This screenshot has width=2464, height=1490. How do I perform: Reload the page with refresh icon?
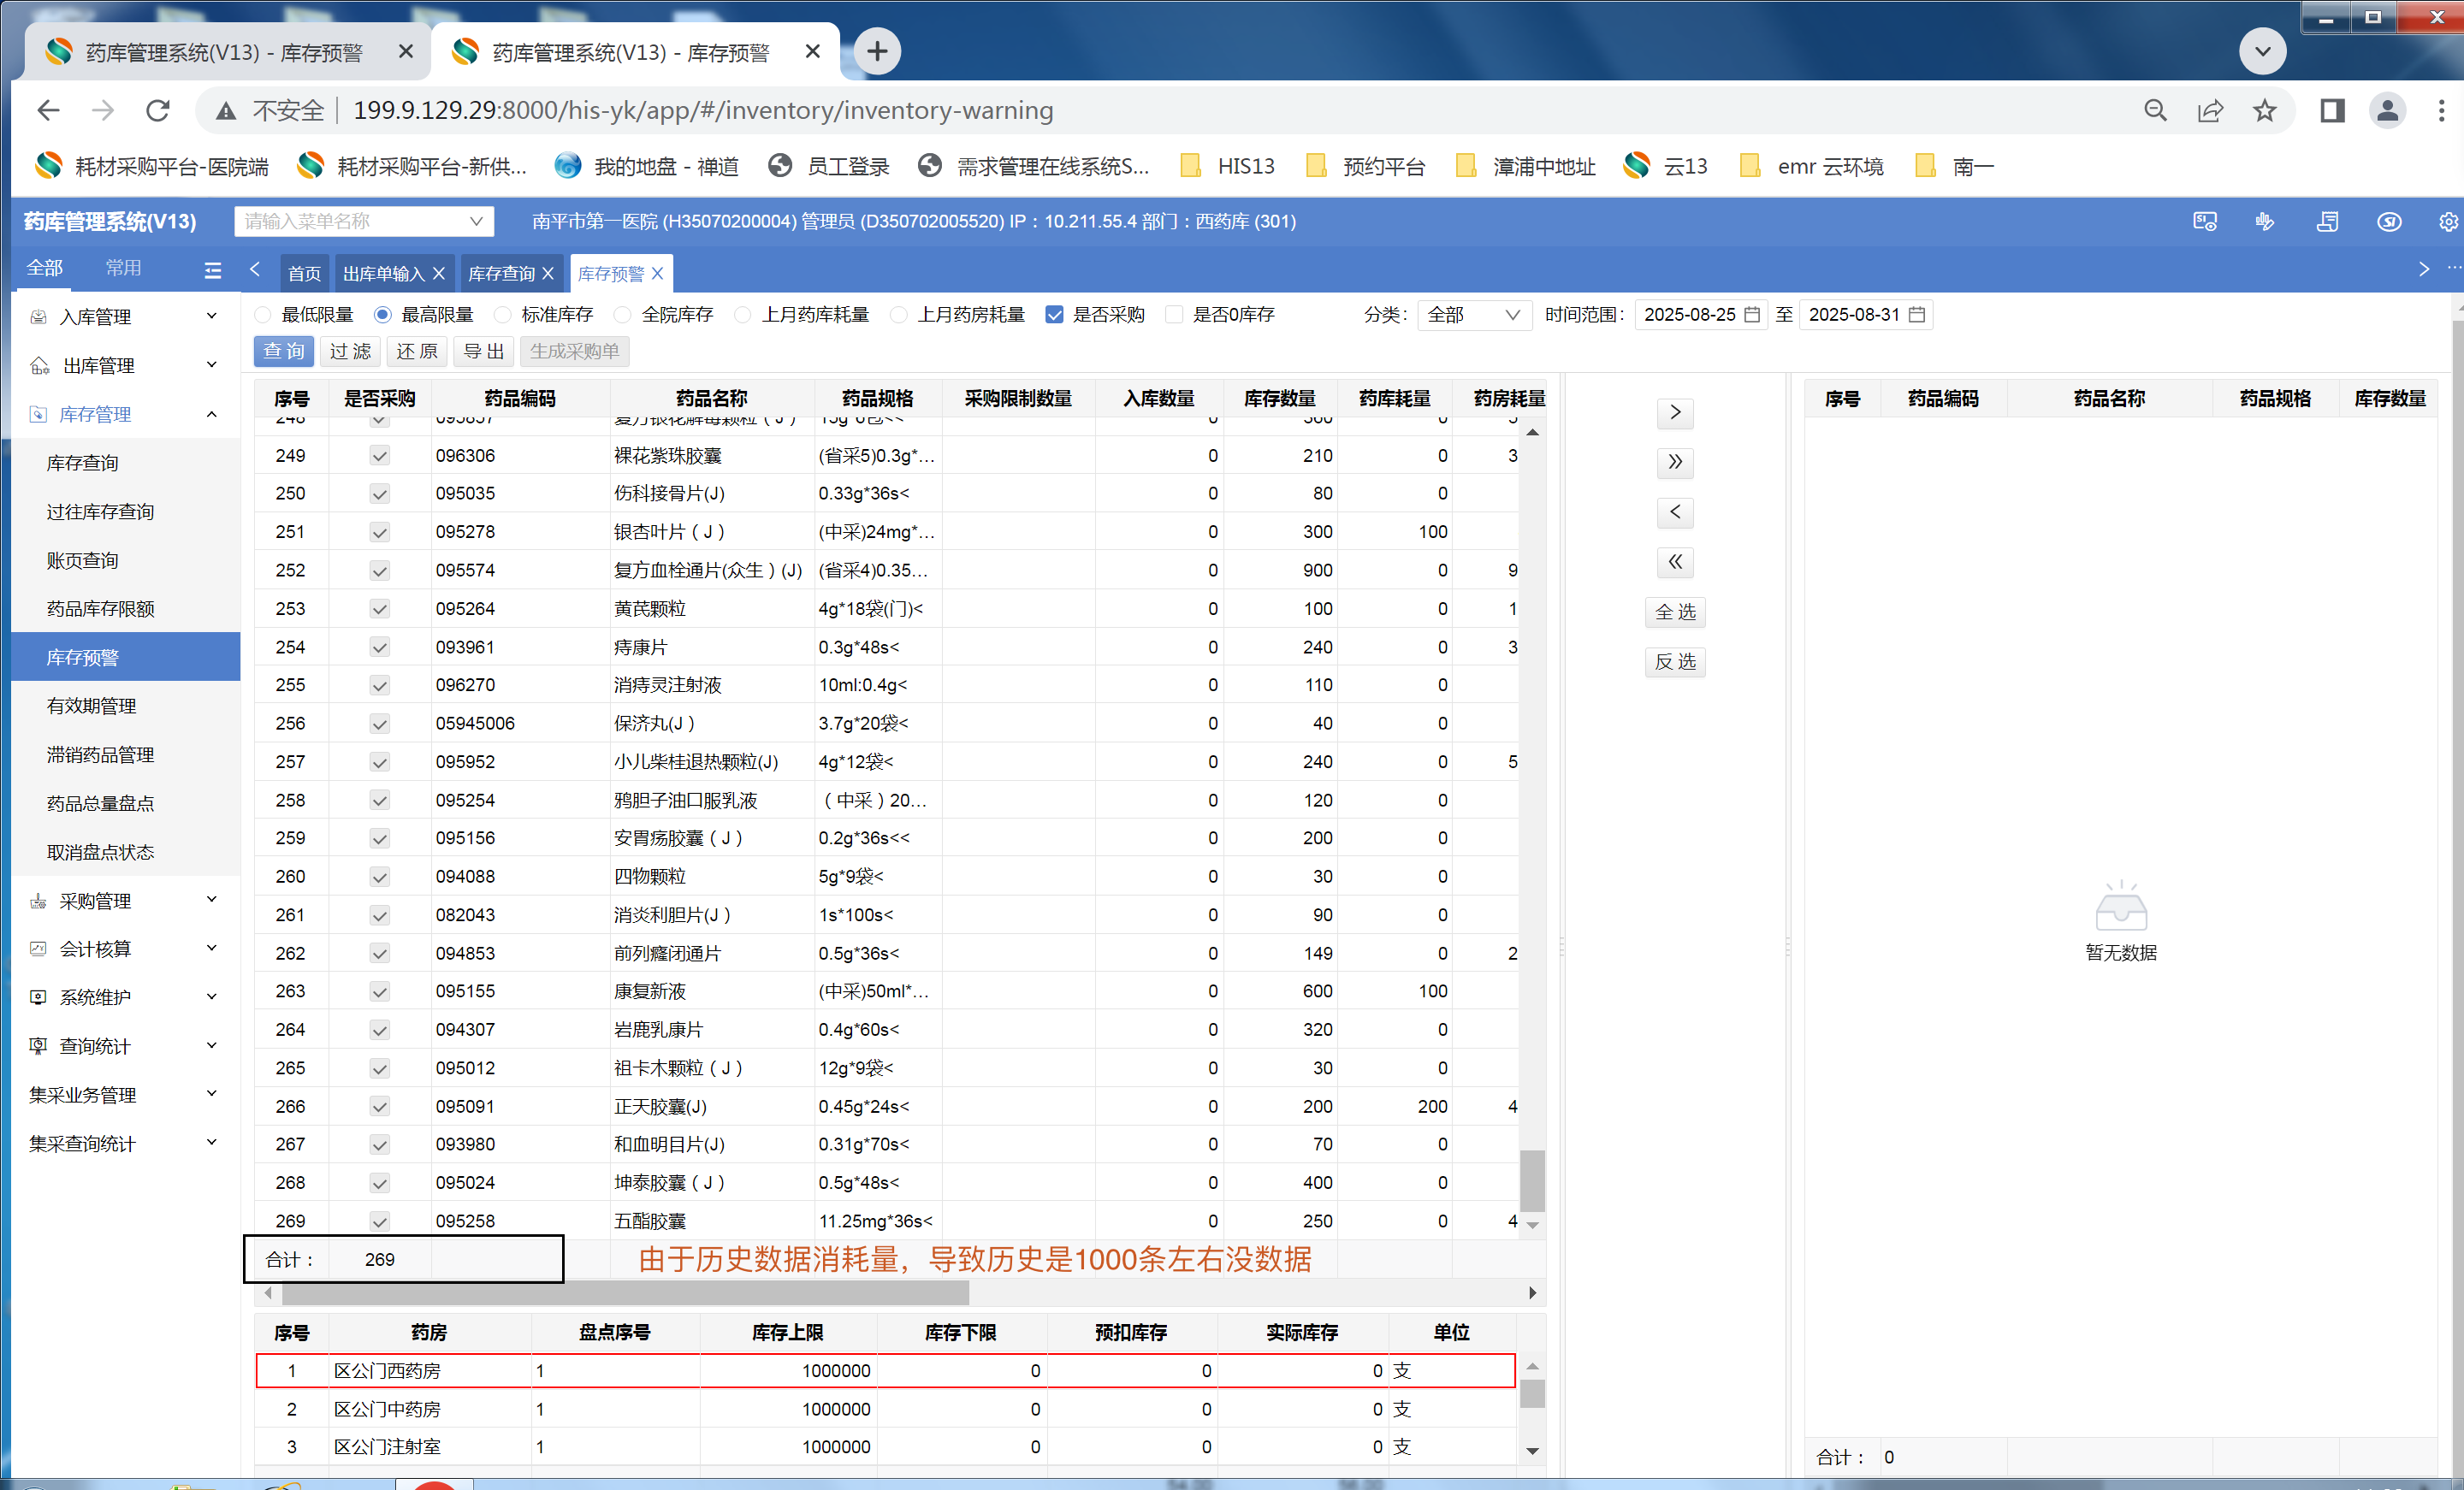(x=157, y=110)
